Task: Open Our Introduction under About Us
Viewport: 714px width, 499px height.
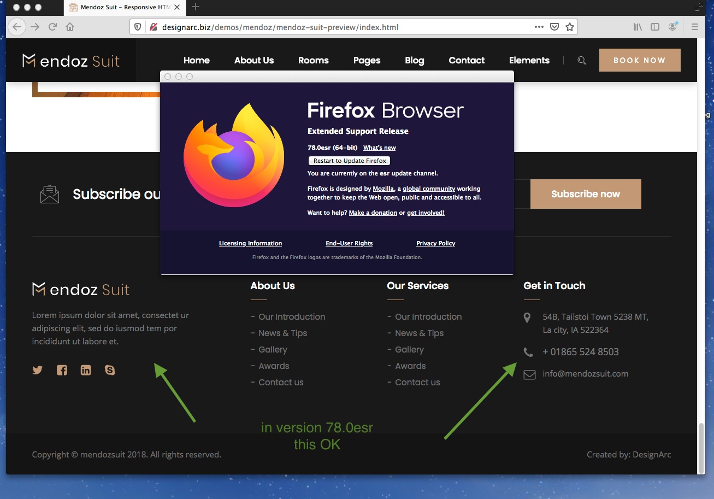Action: tap(292, 316)
